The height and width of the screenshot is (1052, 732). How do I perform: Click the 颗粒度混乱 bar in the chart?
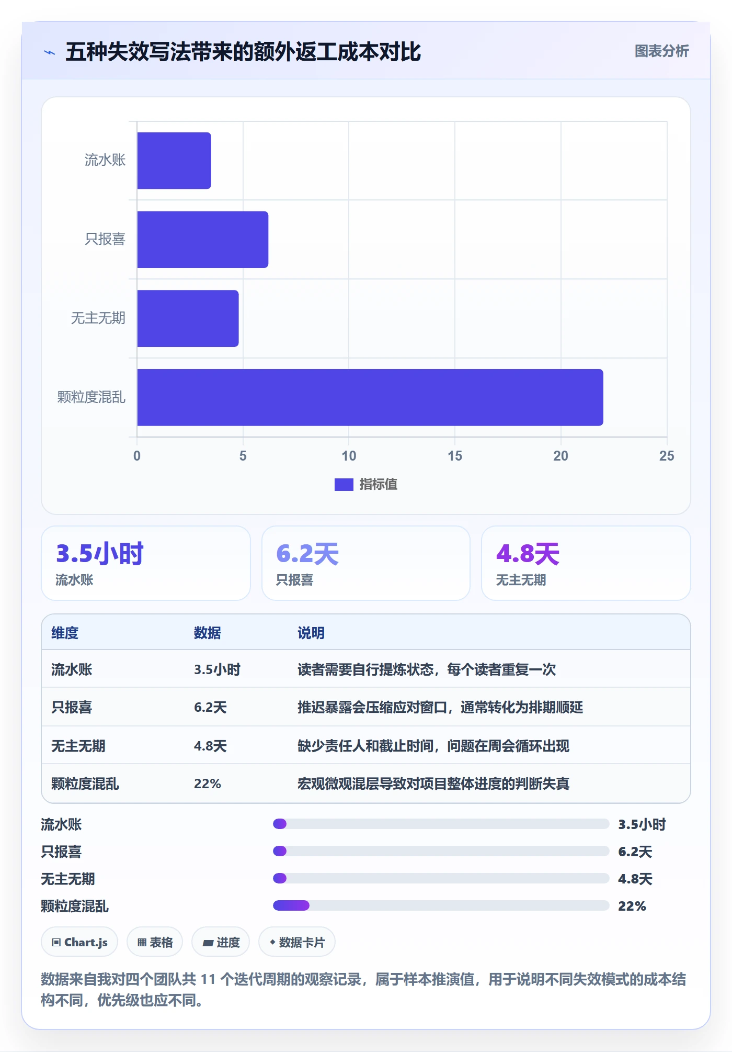click(370, 397)
